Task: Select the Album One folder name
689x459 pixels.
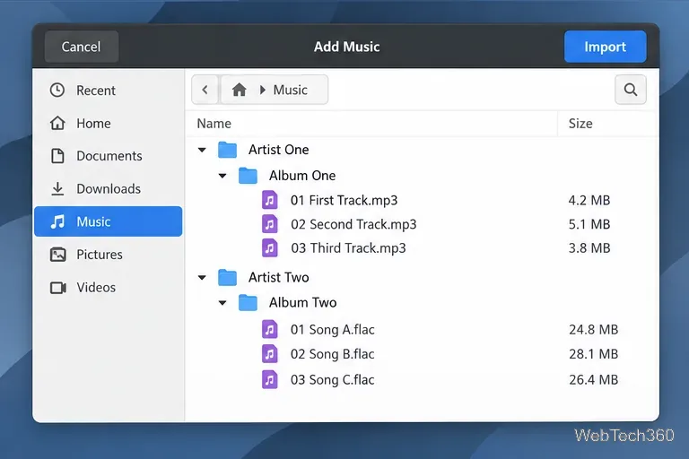Action: (302, 176)
